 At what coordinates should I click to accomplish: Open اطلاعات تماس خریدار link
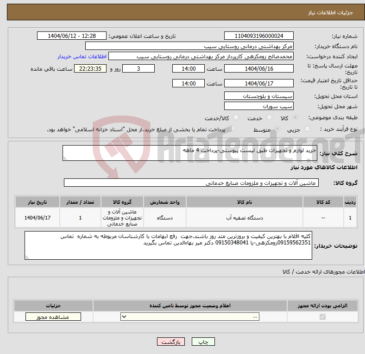click(82, 56)
